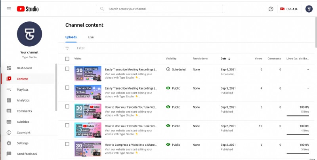Image resolution: width=317 pixels, height=160 pixels.
Task: Click the Date sort arrow
Action: [229, 59]
